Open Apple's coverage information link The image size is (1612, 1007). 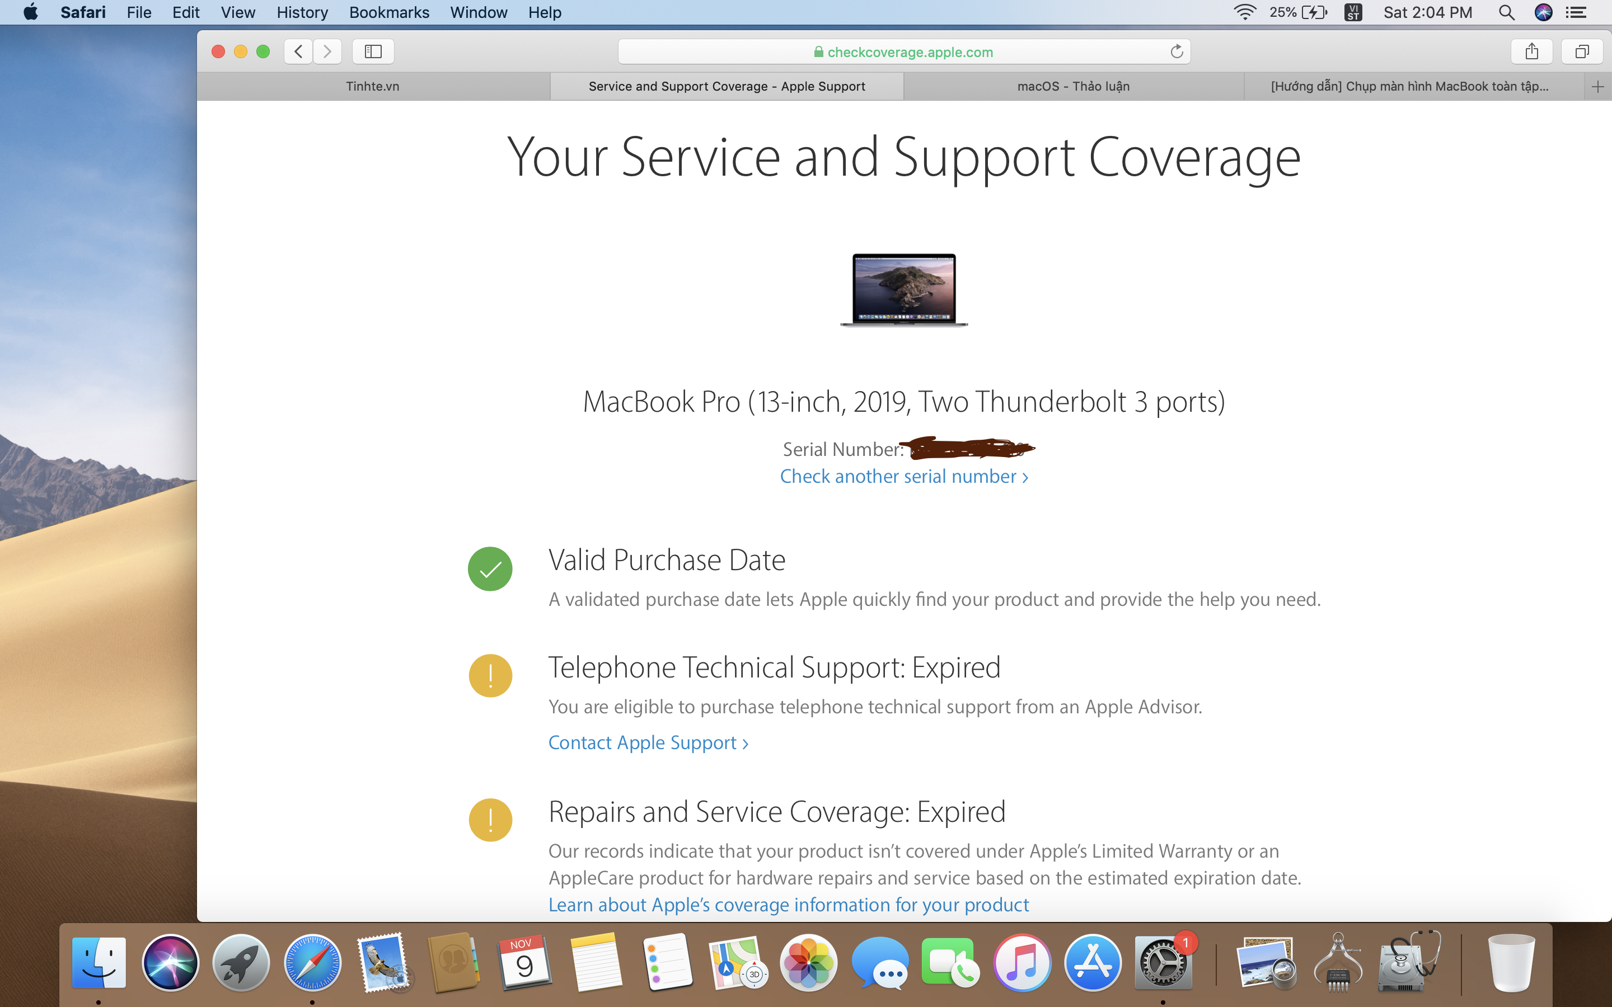(789, 905)
